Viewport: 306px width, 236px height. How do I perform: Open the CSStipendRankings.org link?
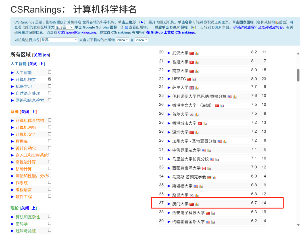78,32
